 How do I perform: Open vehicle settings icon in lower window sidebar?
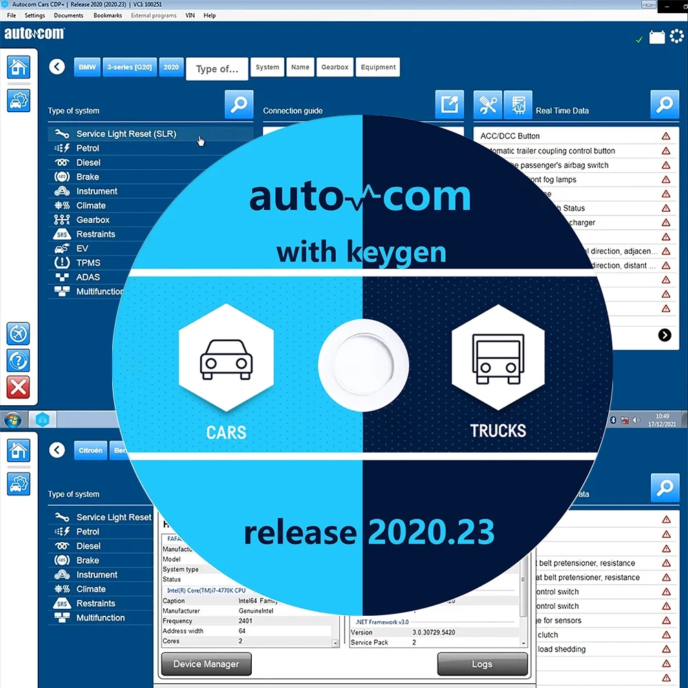tap(19, 484)
